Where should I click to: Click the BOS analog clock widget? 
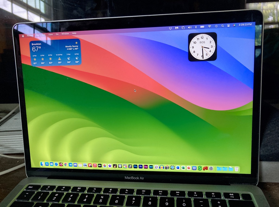[x=202, y=47]
